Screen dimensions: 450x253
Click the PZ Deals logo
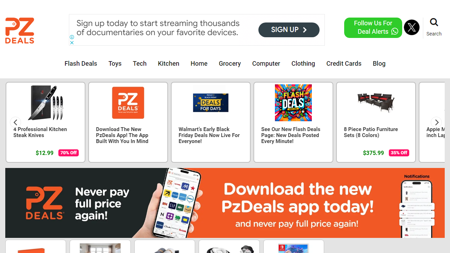click(20, 31)
